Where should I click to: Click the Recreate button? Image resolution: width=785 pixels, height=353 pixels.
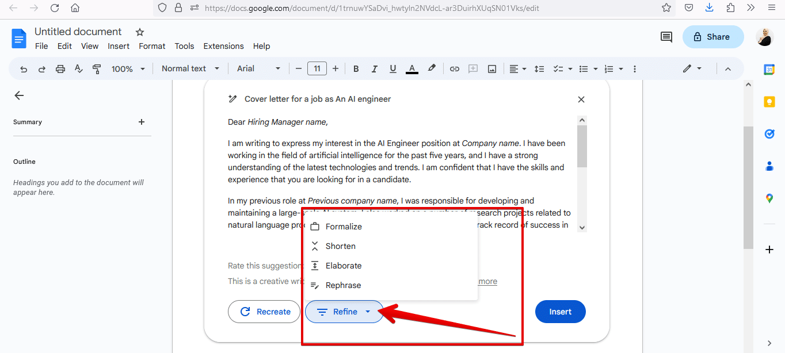pyautogui.click(x=264, y=312)
